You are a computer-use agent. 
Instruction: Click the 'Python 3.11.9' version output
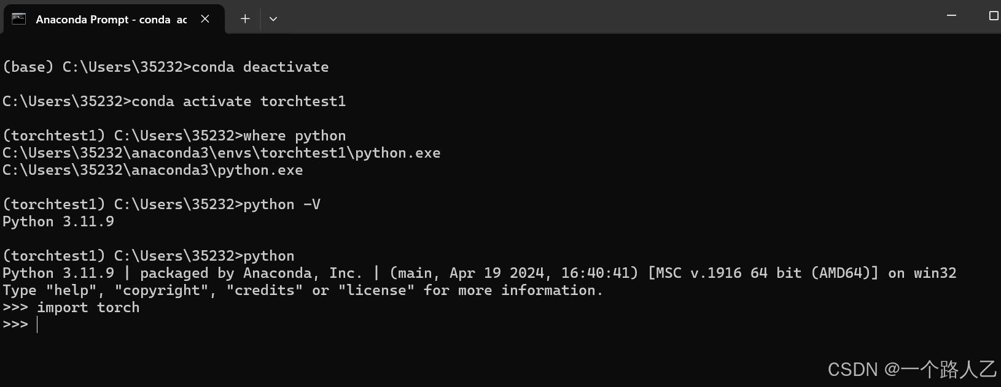pos(58,221)
